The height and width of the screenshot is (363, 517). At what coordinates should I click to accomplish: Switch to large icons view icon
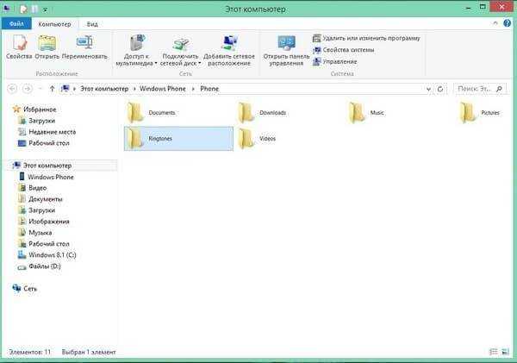tap(505, 352)
